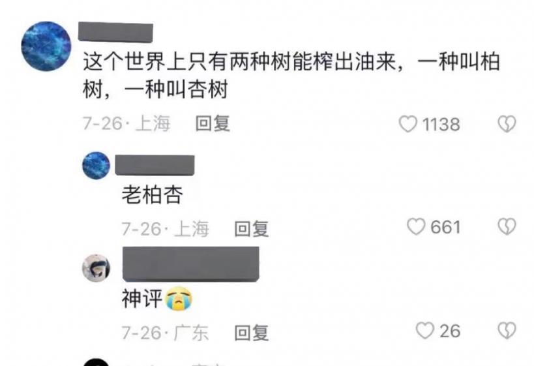Like the top comment with 1138 likes
The height and width of the screenshot is (366, 534).
pyautogui.click(x=408, y=124)
